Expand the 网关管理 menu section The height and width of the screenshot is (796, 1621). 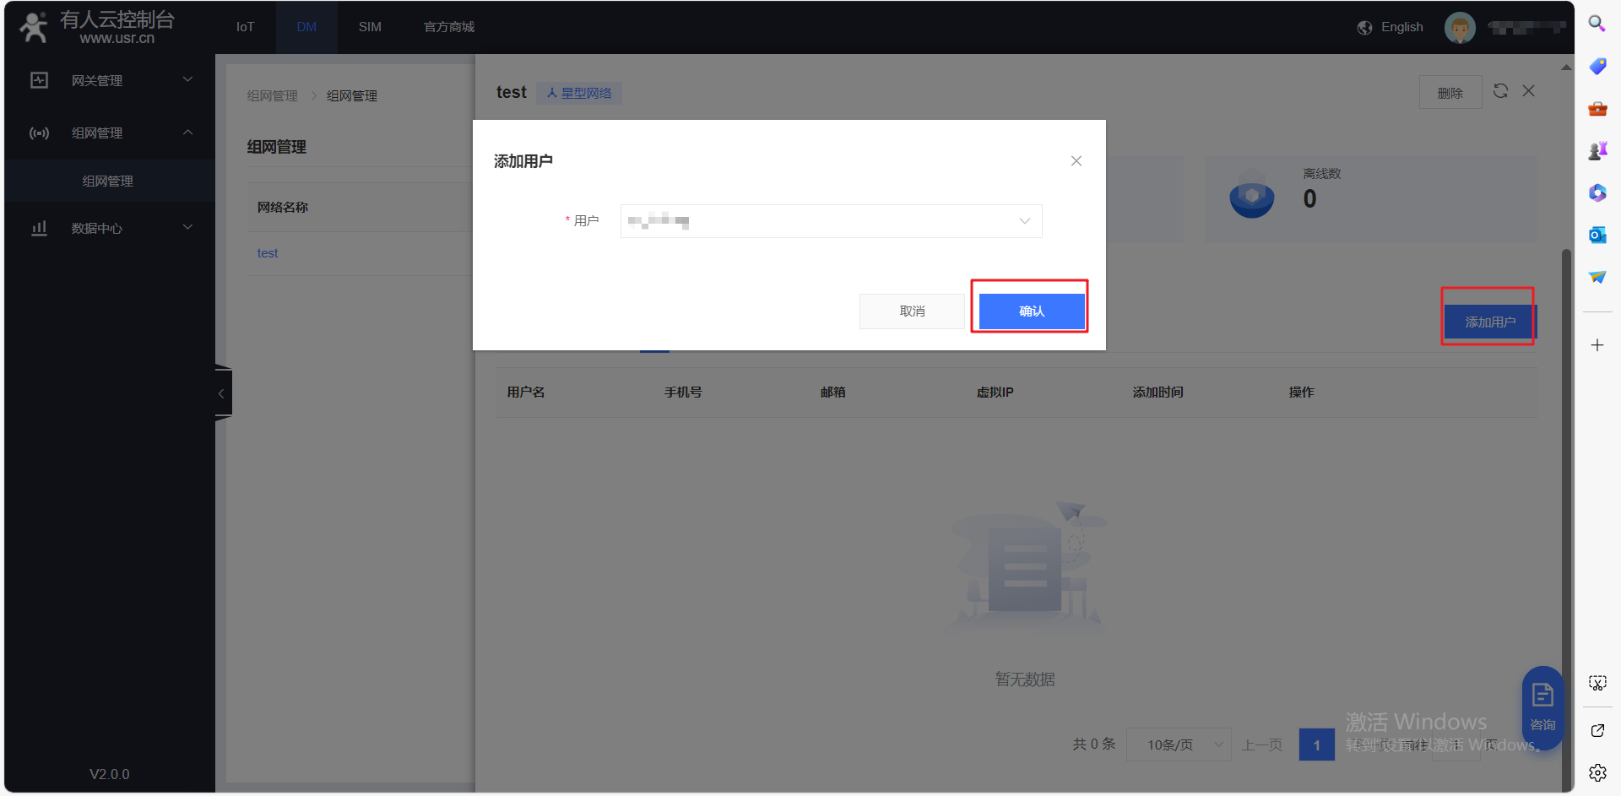click(110, 80)
